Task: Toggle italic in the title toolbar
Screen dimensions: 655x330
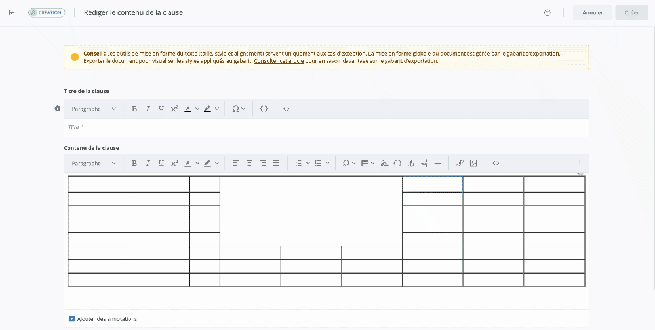Action: 148,109
